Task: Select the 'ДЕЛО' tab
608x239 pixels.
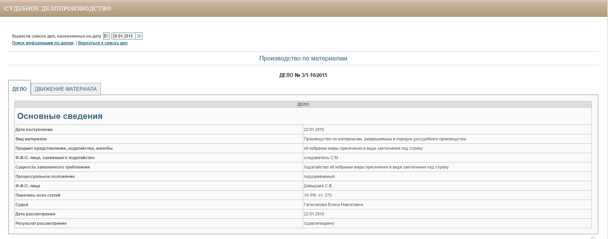Action: (x=20, y=89)
